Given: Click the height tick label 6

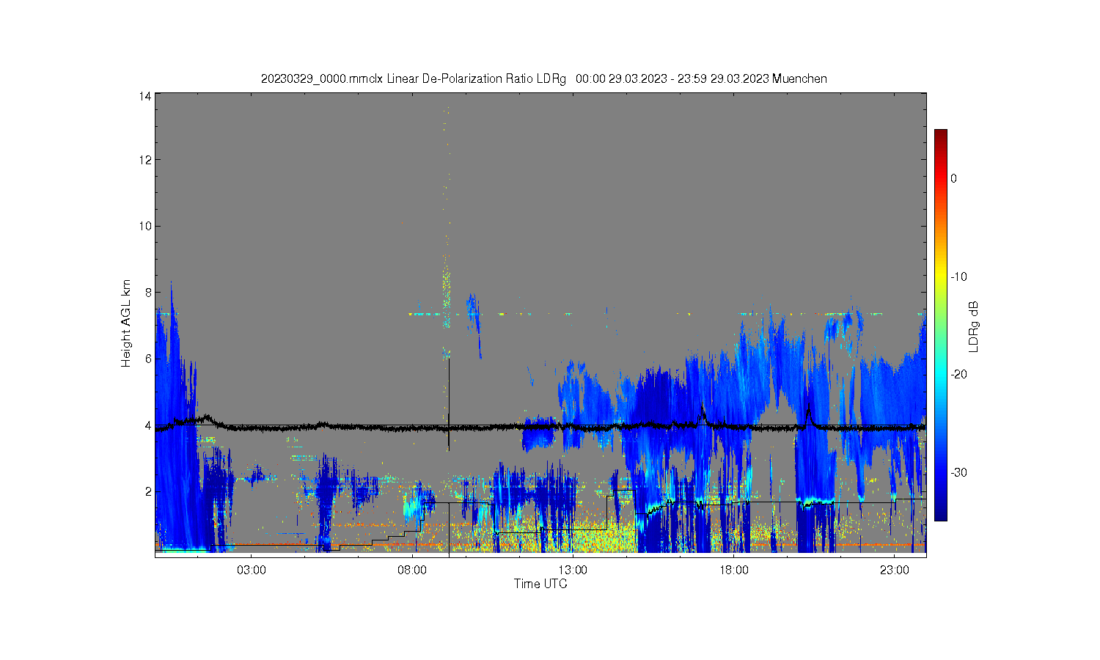Looking at the screenshot, I should [148, 359].
